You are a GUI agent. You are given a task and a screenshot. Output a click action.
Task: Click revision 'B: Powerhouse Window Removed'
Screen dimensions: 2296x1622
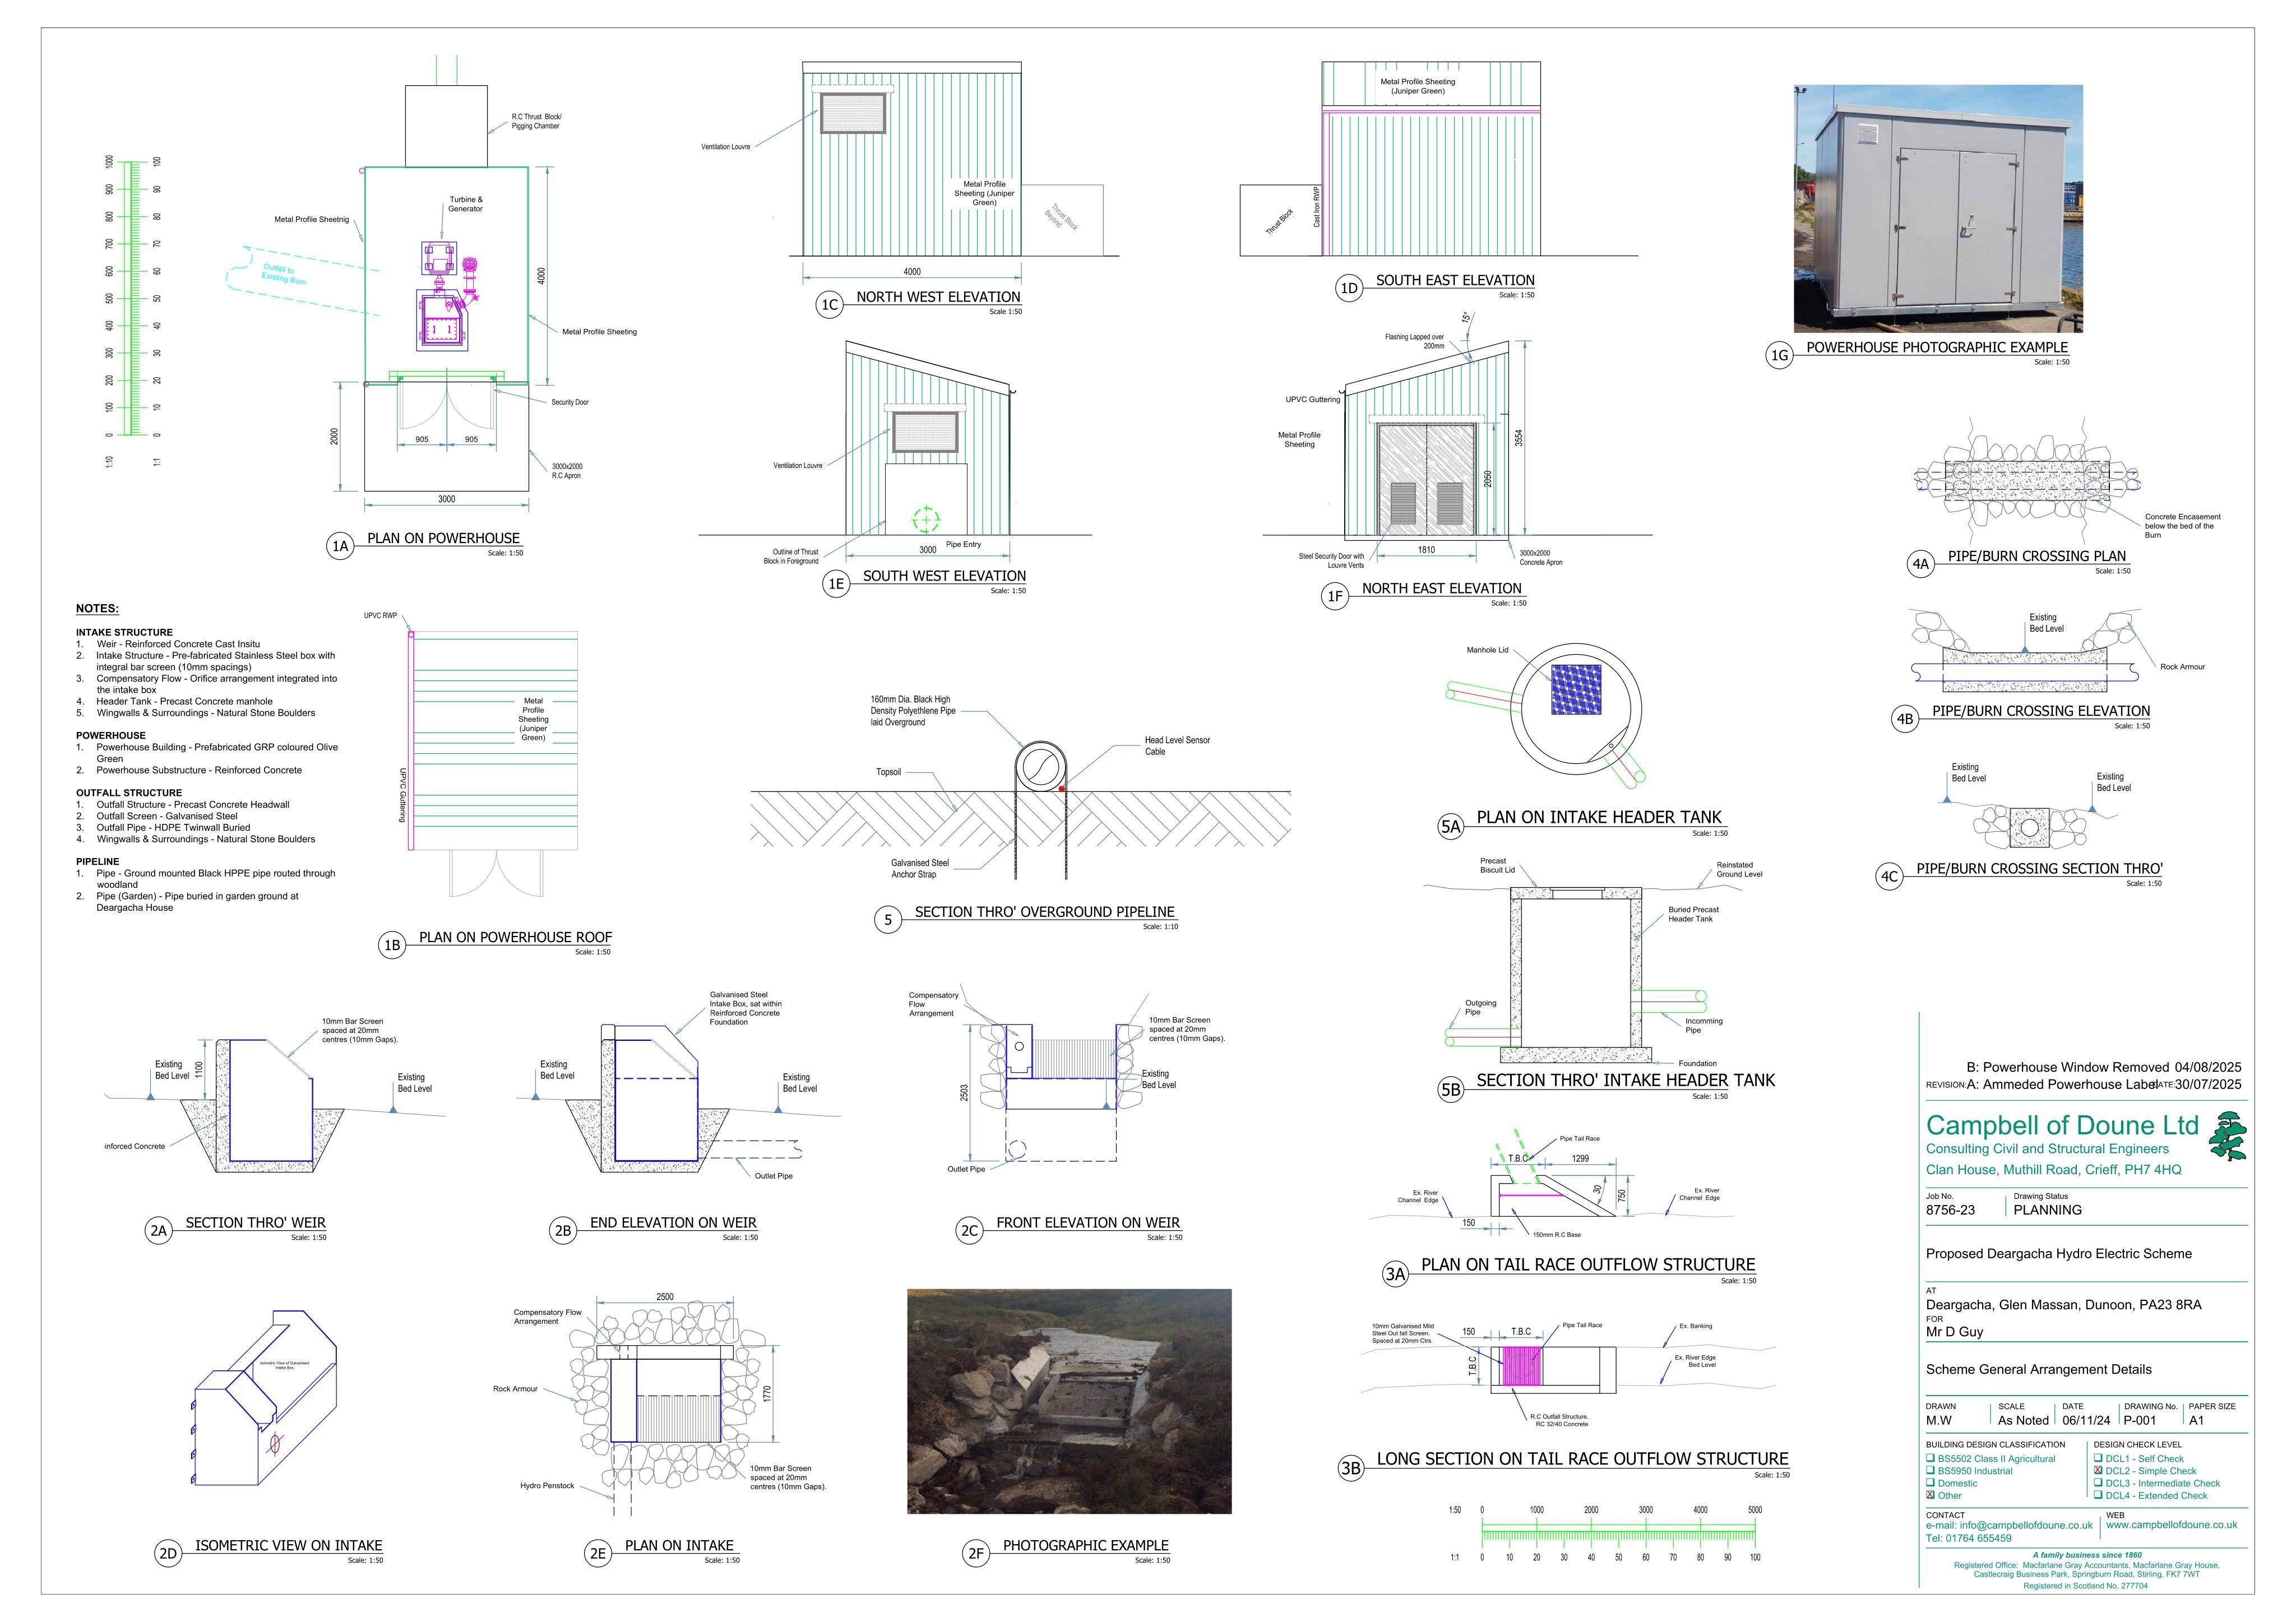(2068, 1067)
